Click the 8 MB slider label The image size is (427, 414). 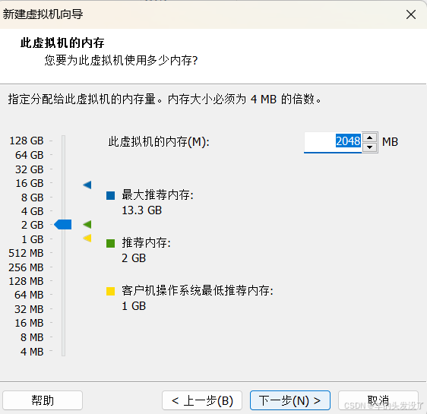tap(32, 337)
